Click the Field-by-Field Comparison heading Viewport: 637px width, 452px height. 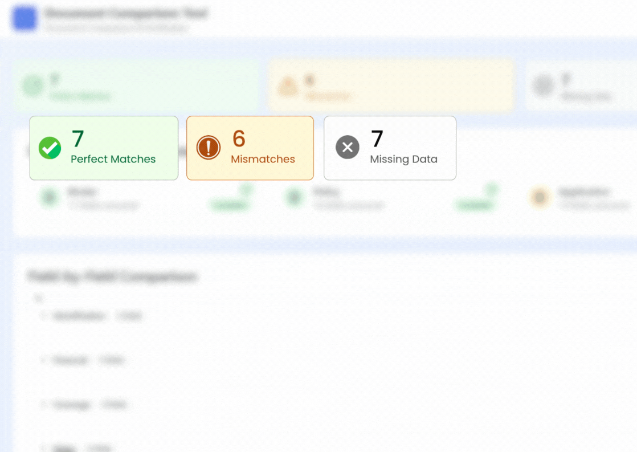coord(112,277)
